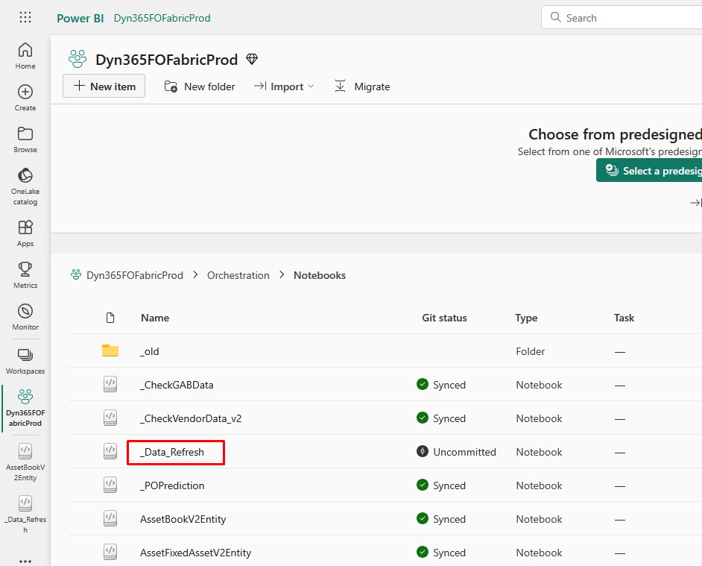Click the Uncommitted status icon for _Data_Refresh
The width and height of the screenshot is (702, 566).
[423, 451]
